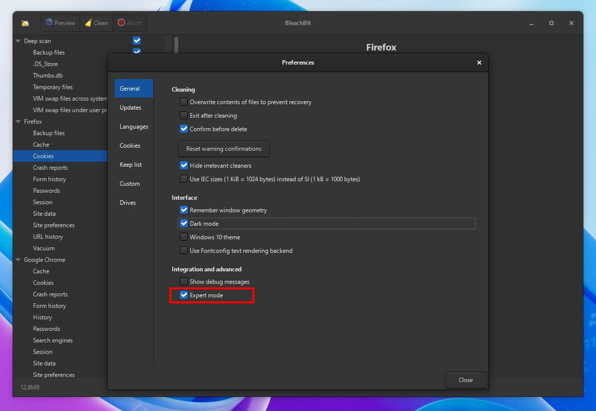
Task: Select Firefox Crash reports item
Action: pos(50,168)
